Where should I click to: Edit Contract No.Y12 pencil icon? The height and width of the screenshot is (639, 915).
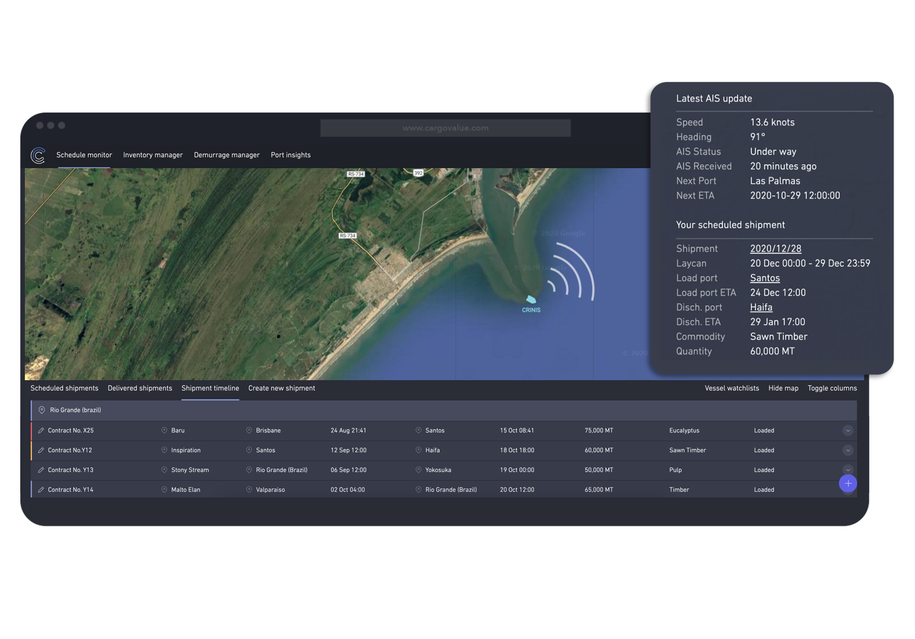(41, 450)
